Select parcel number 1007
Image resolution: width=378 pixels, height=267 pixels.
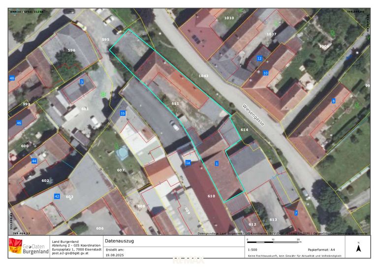click(272, 34)
